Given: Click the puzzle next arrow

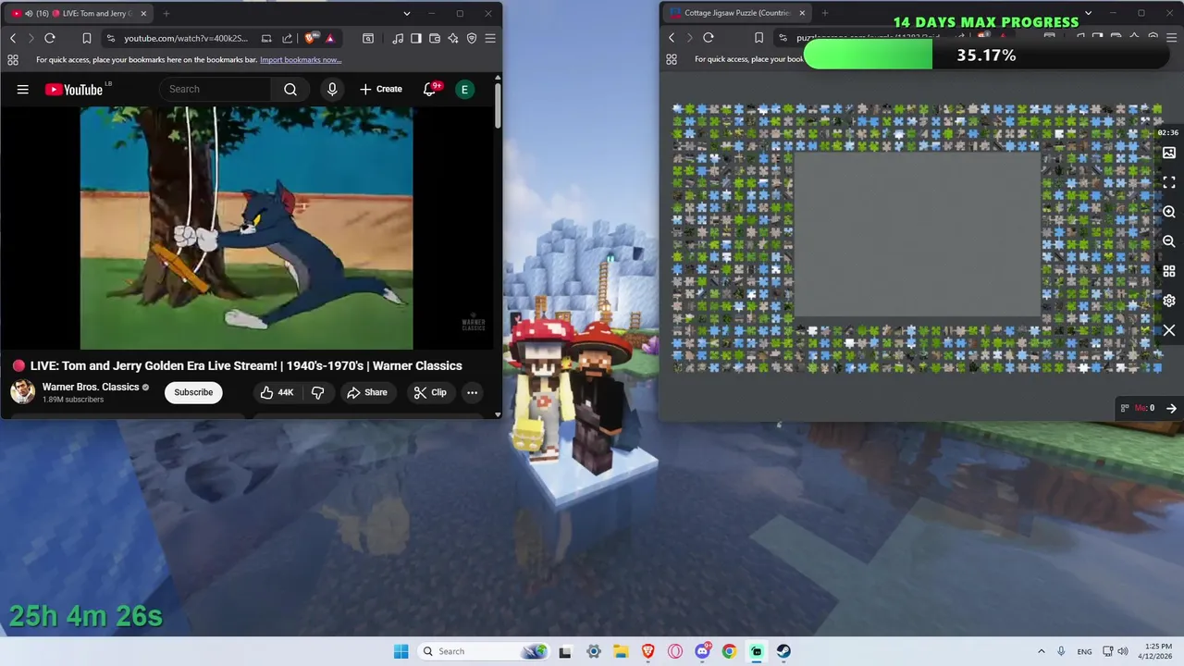Looking at the screenshot, I should [1171, 408].
